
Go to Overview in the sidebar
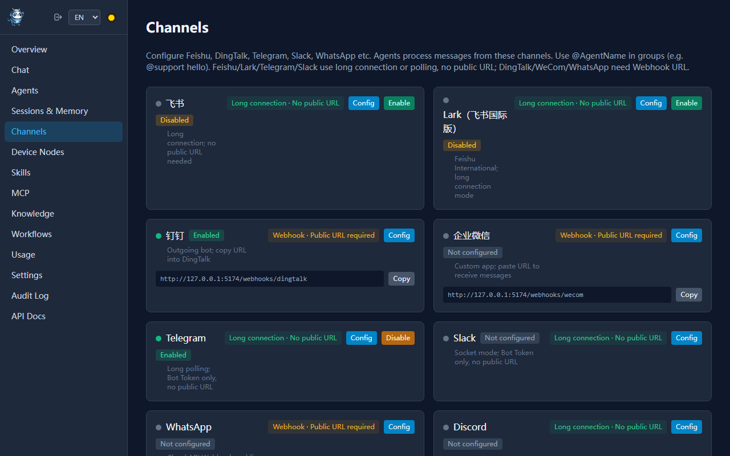pyautogui.click(x=63, y=50)
